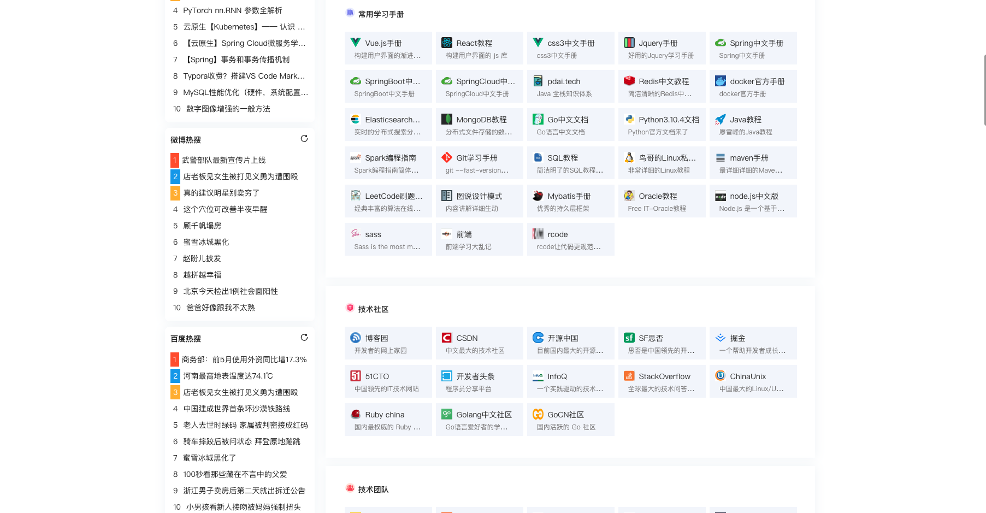
Task: Open the Spring中文手册 card
Action: [x=753, y=48]
